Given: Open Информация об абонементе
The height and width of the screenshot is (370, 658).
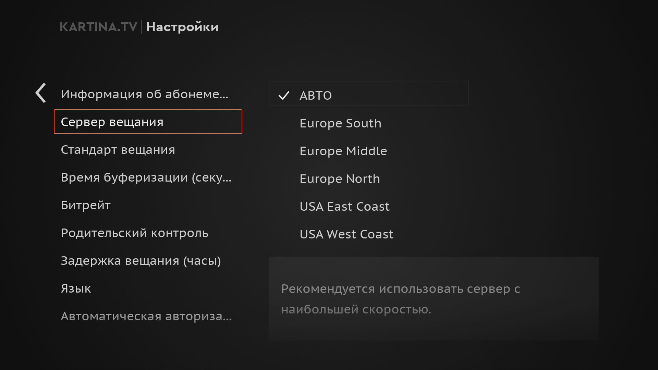Looking at the screenshot, I should pos(145,95).
